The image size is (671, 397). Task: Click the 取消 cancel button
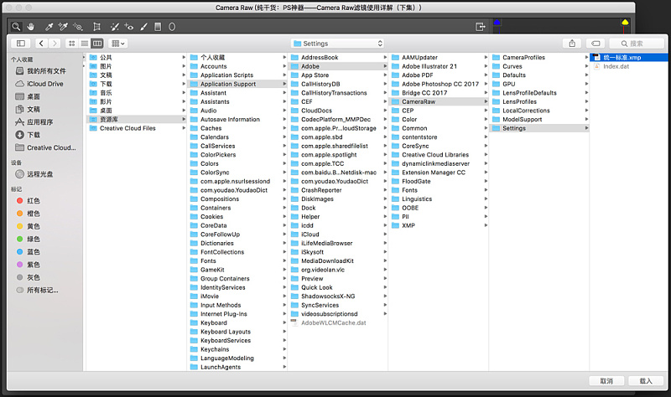[606, 381]
